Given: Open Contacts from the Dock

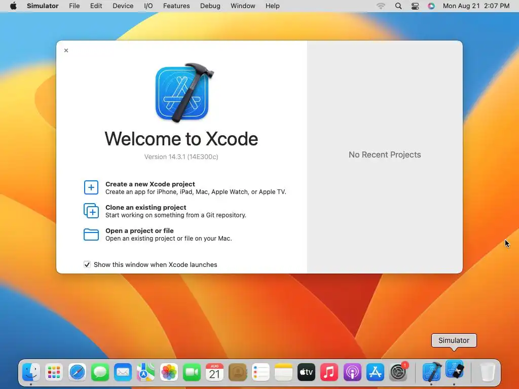Looking at the screenshot, I should click(238, 372).
